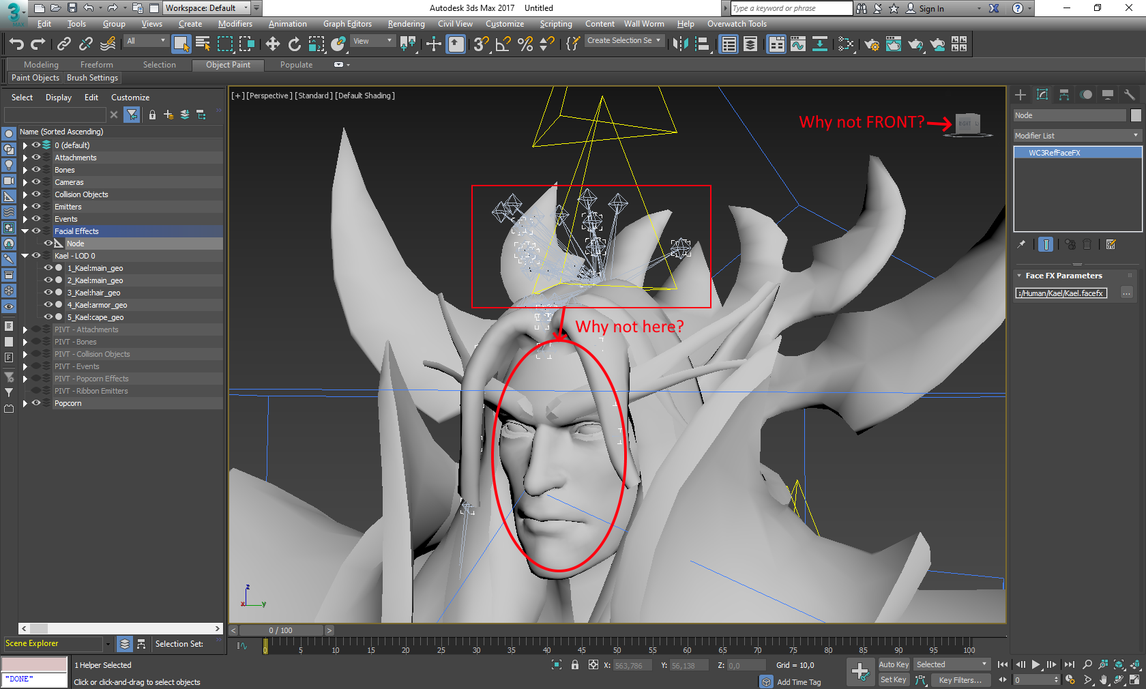
Task: Expand the Collision Objects layer
Action: click(x=25, y=194)
